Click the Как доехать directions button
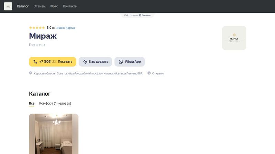275x154 pixels. [95, 62]
